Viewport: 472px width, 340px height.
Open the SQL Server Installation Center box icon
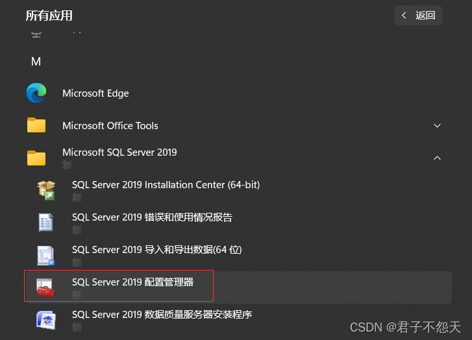click(x=46, y=191)
